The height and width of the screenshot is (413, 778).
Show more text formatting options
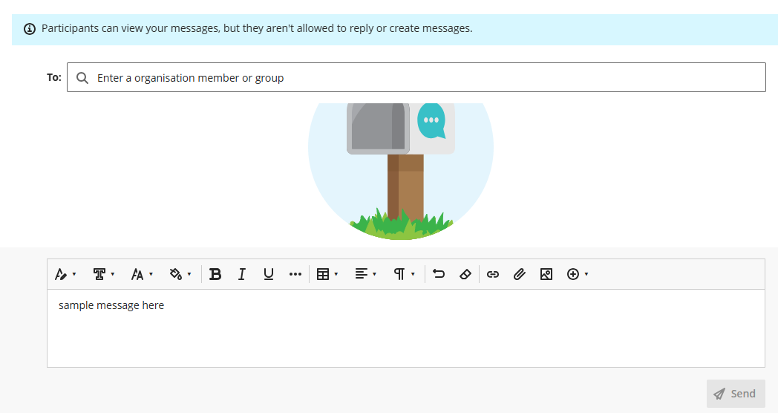click(x=295, y=274)
